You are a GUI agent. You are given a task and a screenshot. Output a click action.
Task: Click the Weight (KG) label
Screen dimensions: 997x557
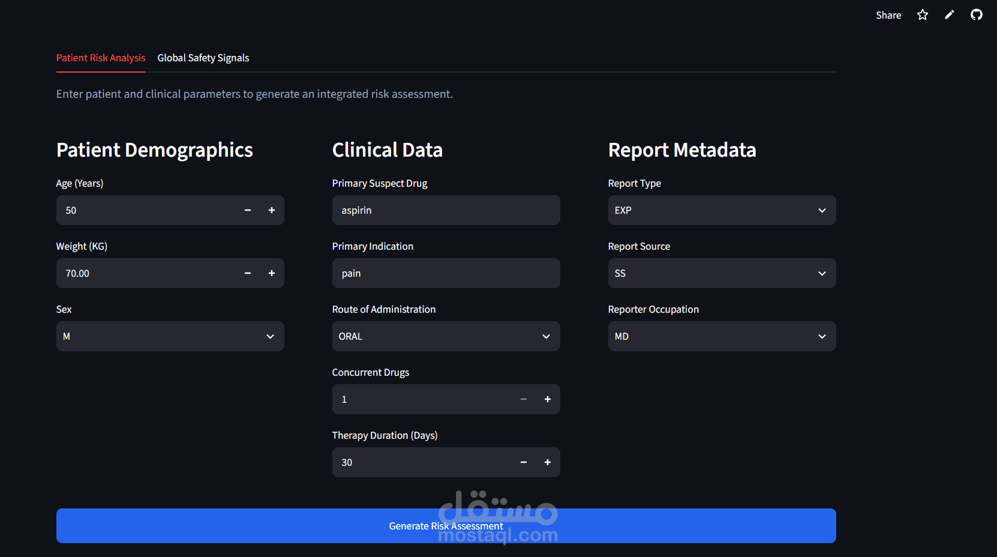pos(82,246)
